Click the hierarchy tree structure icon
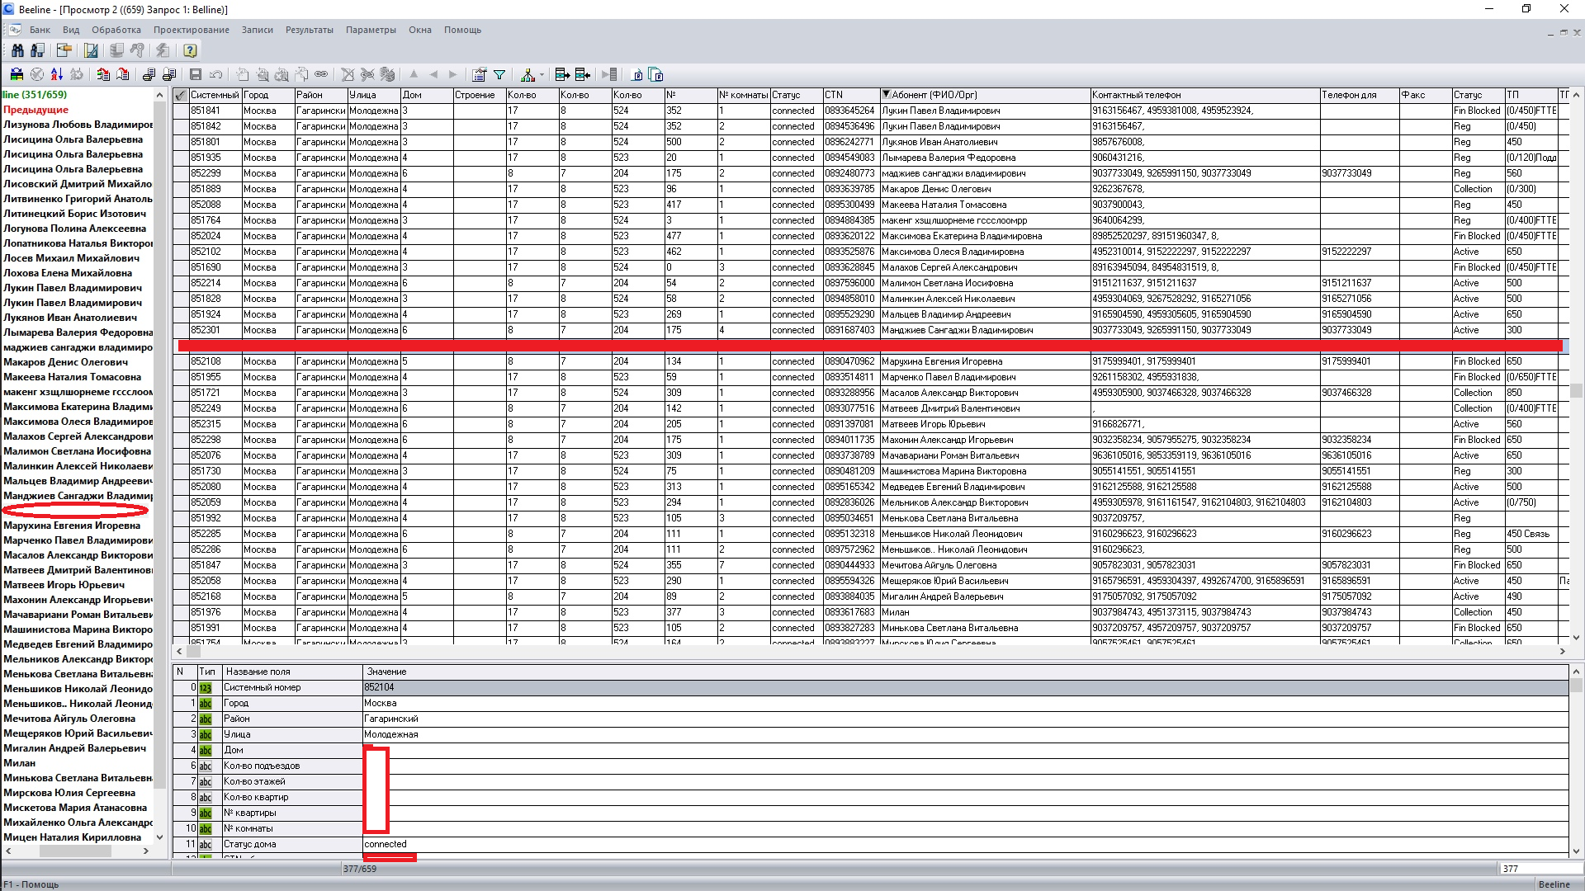 point(528,75)
